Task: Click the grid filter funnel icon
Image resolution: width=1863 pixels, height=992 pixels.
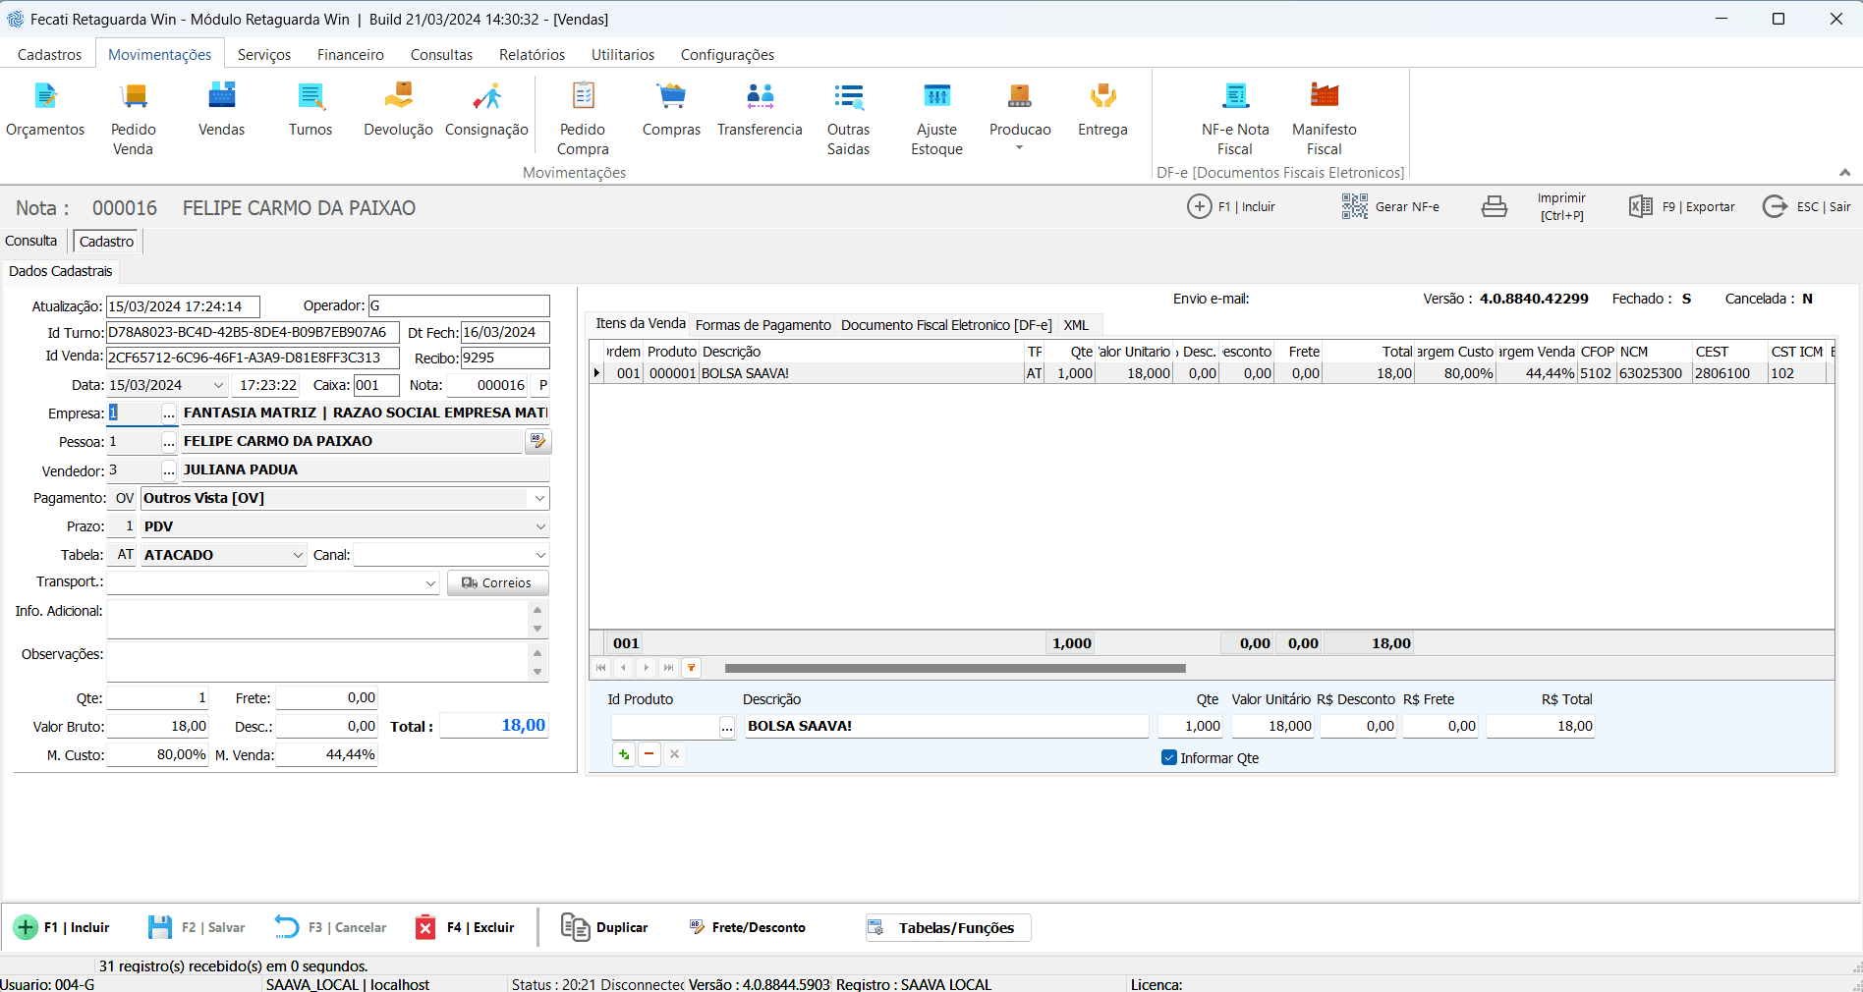Action: pyautogui.click(x=692, y=668)
